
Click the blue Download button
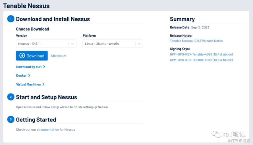pyautogui.click(x=32, y=56)
